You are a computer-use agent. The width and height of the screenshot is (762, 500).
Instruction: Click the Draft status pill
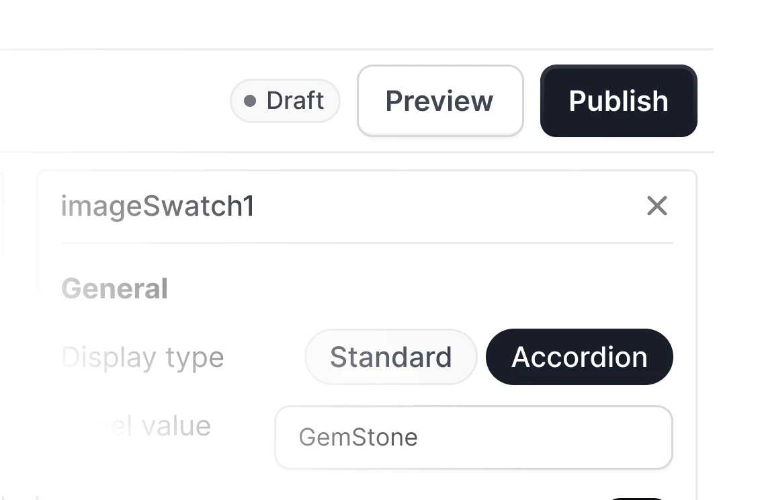click(285, 101)
